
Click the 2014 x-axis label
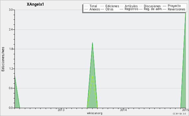click(x=123, y=110)
